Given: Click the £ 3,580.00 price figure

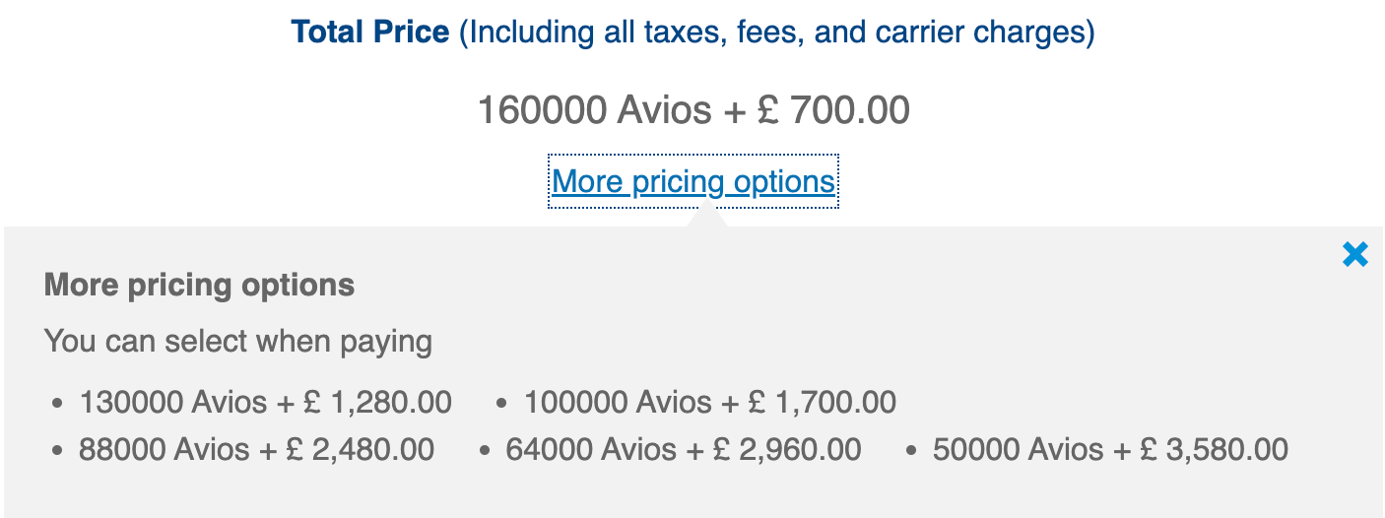Looking at the screenshot, I should pos(1214,450).
